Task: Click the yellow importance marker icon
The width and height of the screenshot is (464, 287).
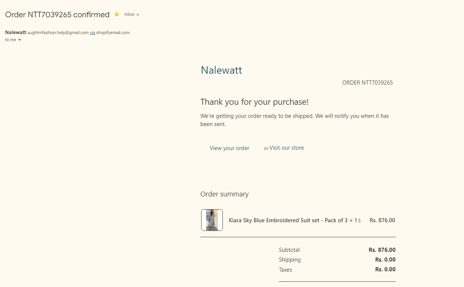Action: point(117,15)
